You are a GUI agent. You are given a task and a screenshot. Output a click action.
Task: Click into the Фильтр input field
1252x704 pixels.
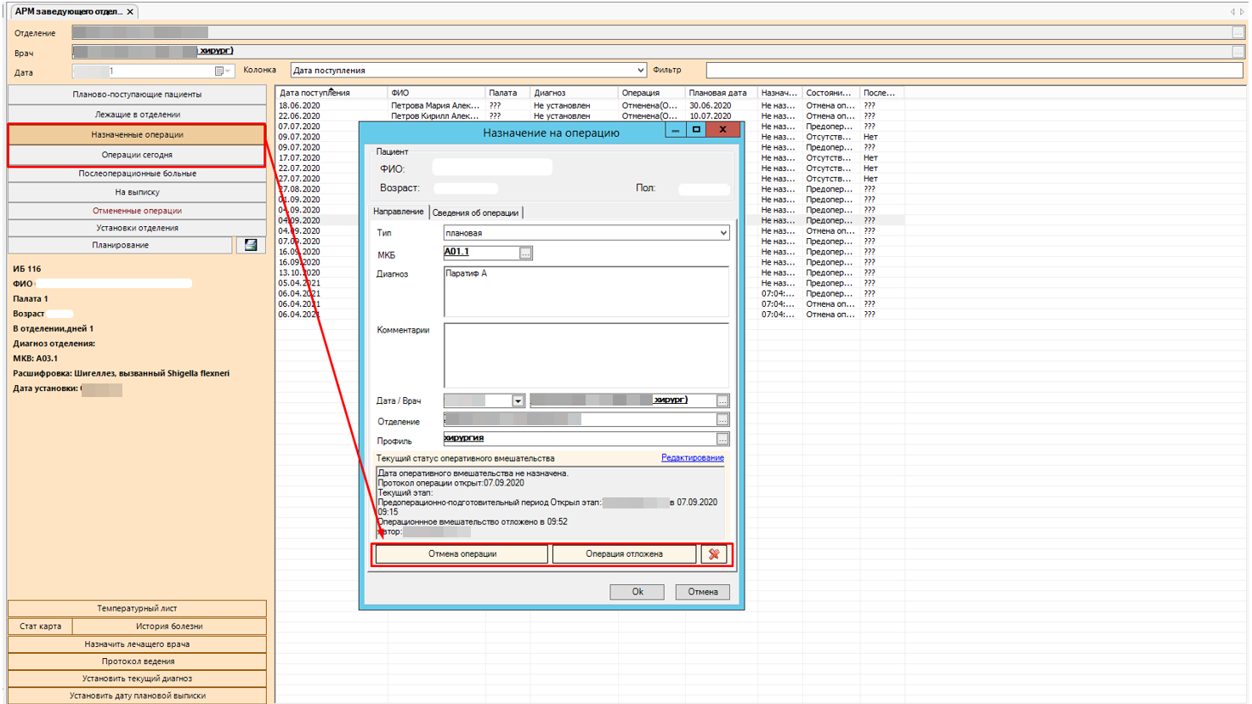(974, 71)
